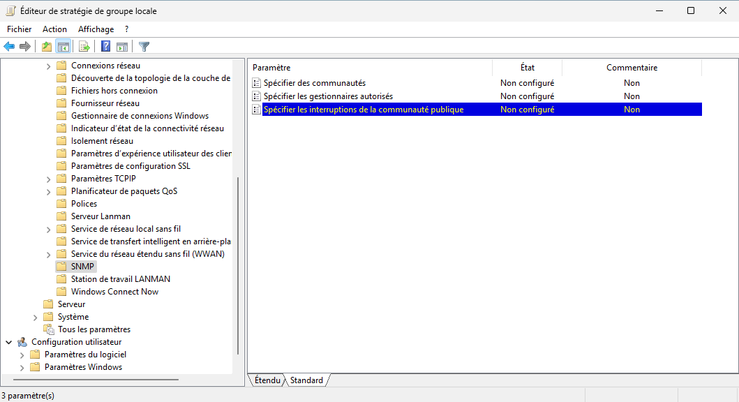
Task: Click the blue Back arrow in toolbar
Action: 9,47
